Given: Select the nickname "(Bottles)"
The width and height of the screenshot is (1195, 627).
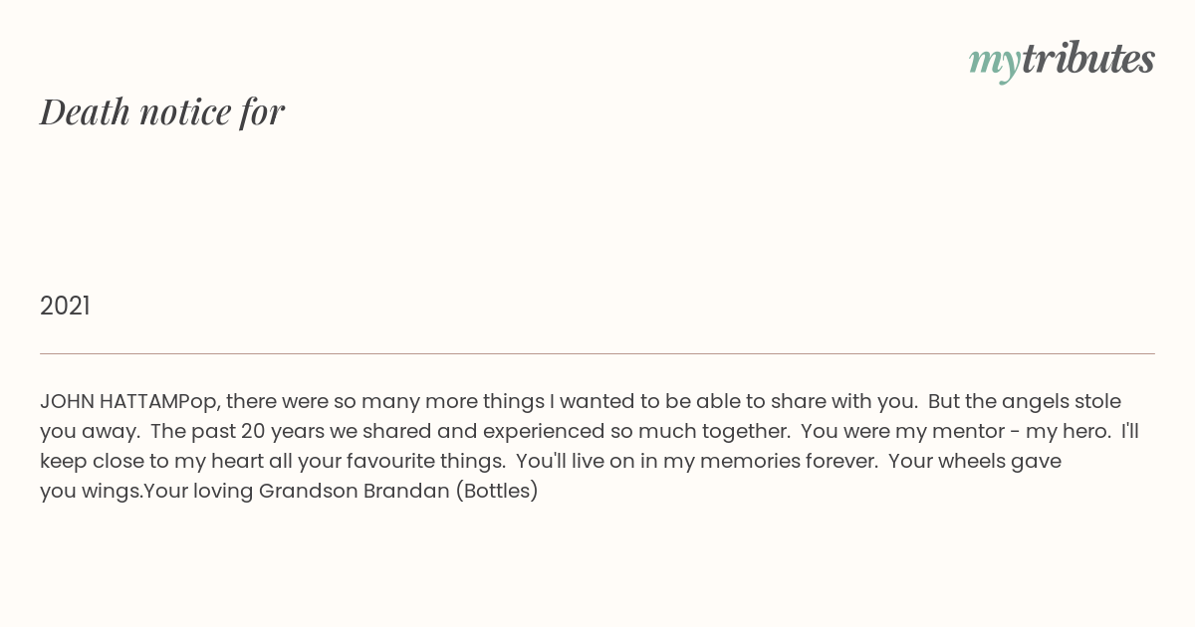Looking at the screenshot, I should [497, 491].
